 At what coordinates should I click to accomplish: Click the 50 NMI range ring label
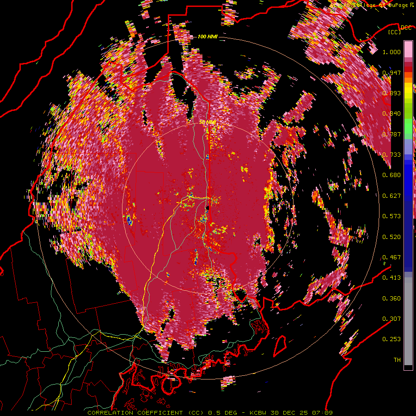(208, 122)
